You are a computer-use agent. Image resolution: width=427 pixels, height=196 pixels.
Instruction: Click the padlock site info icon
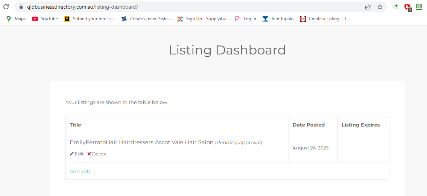coord(21,7)
